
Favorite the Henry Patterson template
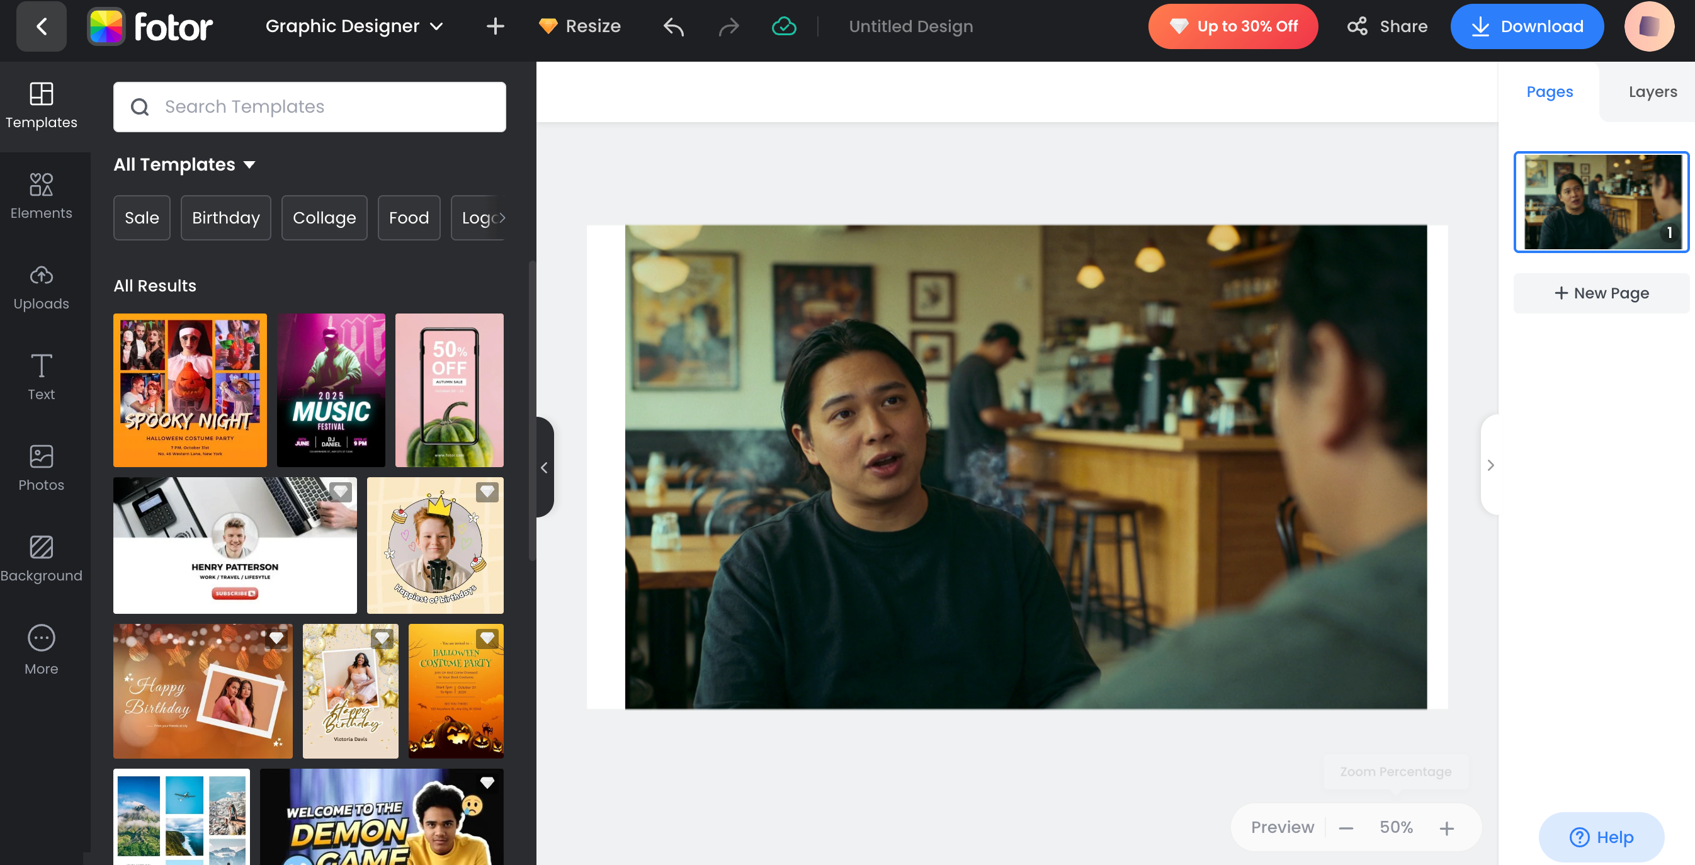click(340, 492)
